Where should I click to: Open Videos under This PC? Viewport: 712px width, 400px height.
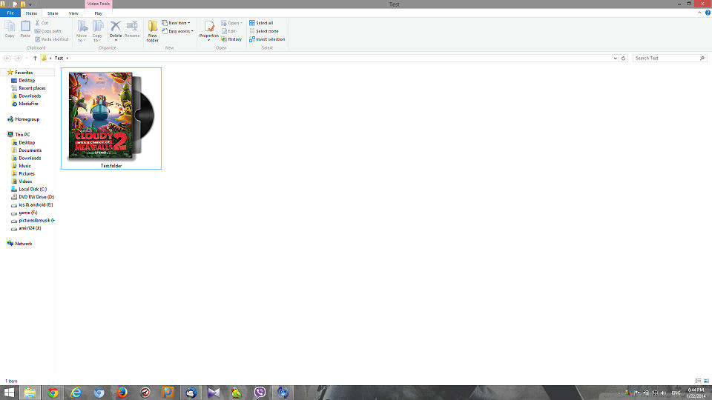25,181
